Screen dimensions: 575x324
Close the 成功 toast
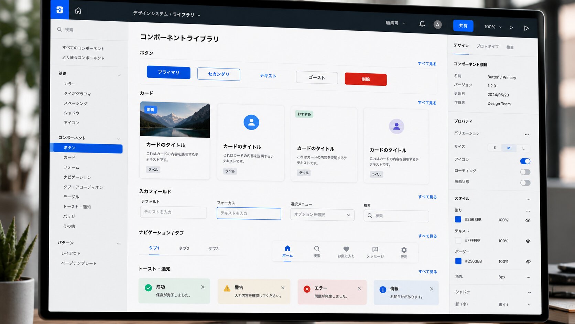pos(203,287)
